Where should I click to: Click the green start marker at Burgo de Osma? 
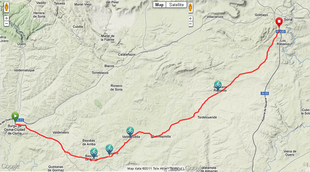(15, 117)
